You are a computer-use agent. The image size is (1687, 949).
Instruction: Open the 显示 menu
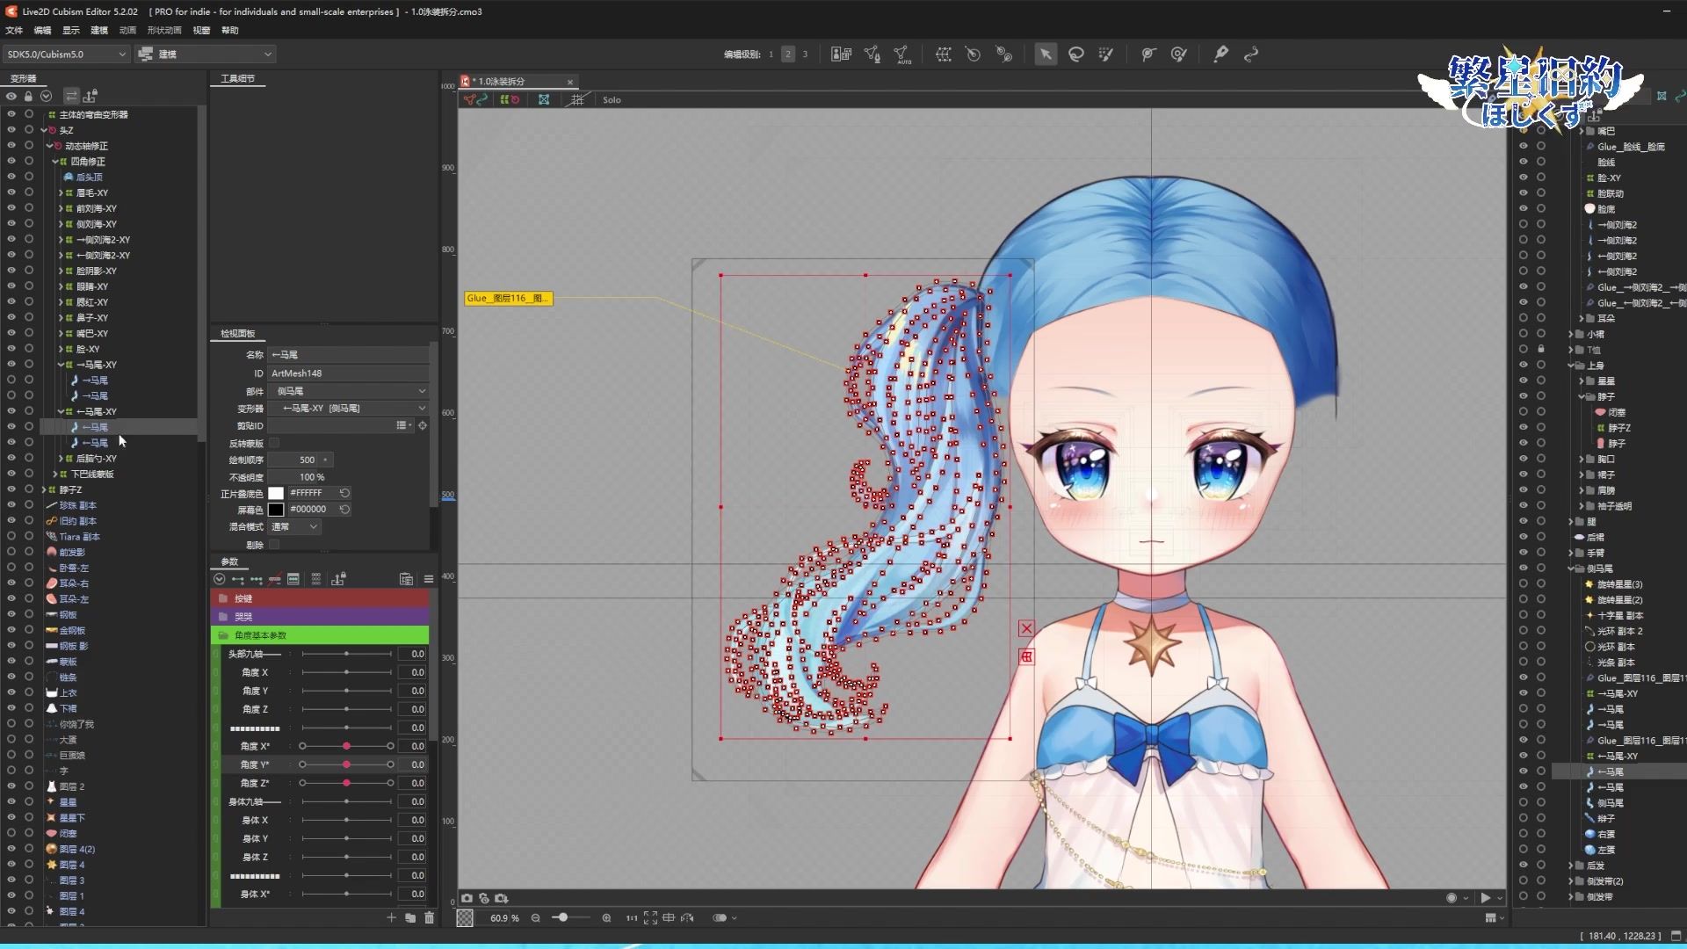point(71,30)
